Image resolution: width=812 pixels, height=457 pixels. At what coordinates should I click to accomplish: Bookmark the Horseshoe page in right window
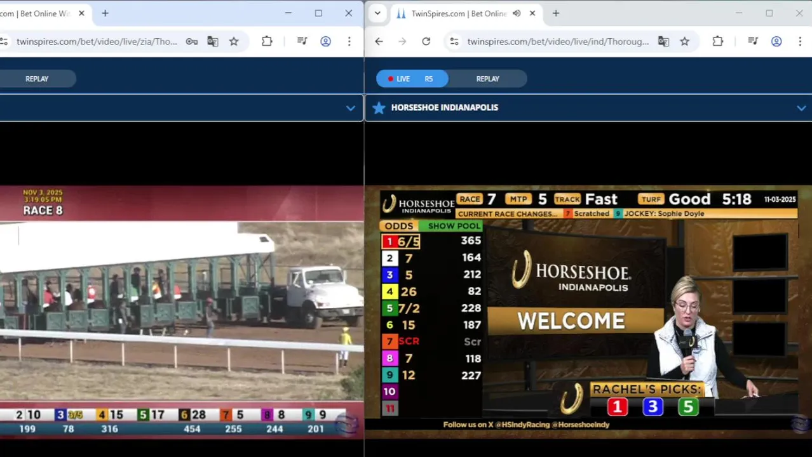pos(684,41)
